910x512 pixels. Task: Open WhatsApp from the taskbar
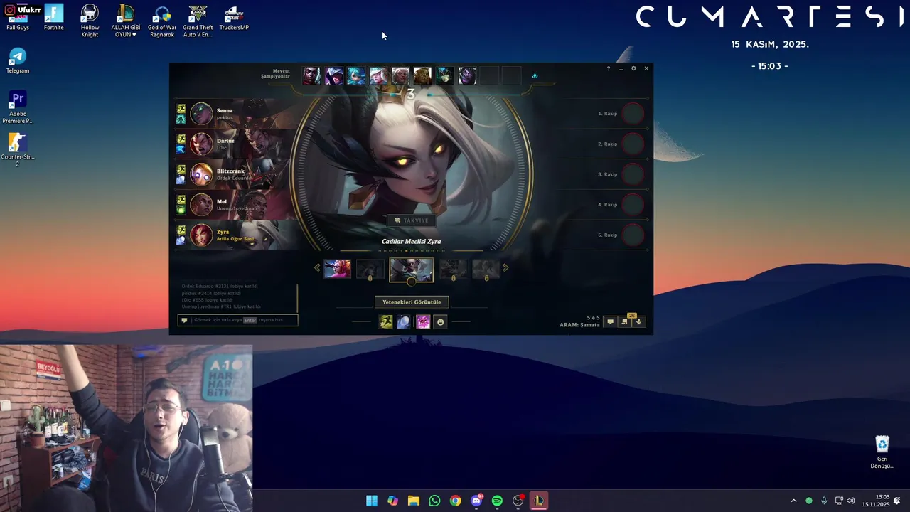[434, 501]
